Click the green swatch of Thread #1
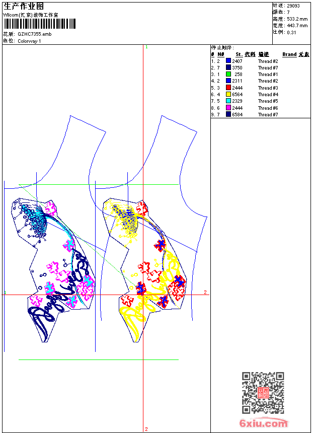This screenshot has height=433, width=312. (x=228, y=74)
